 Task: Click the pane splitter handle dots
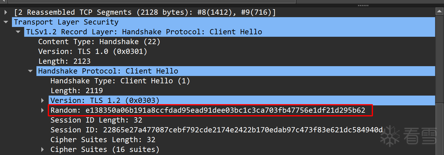[363, 5]
